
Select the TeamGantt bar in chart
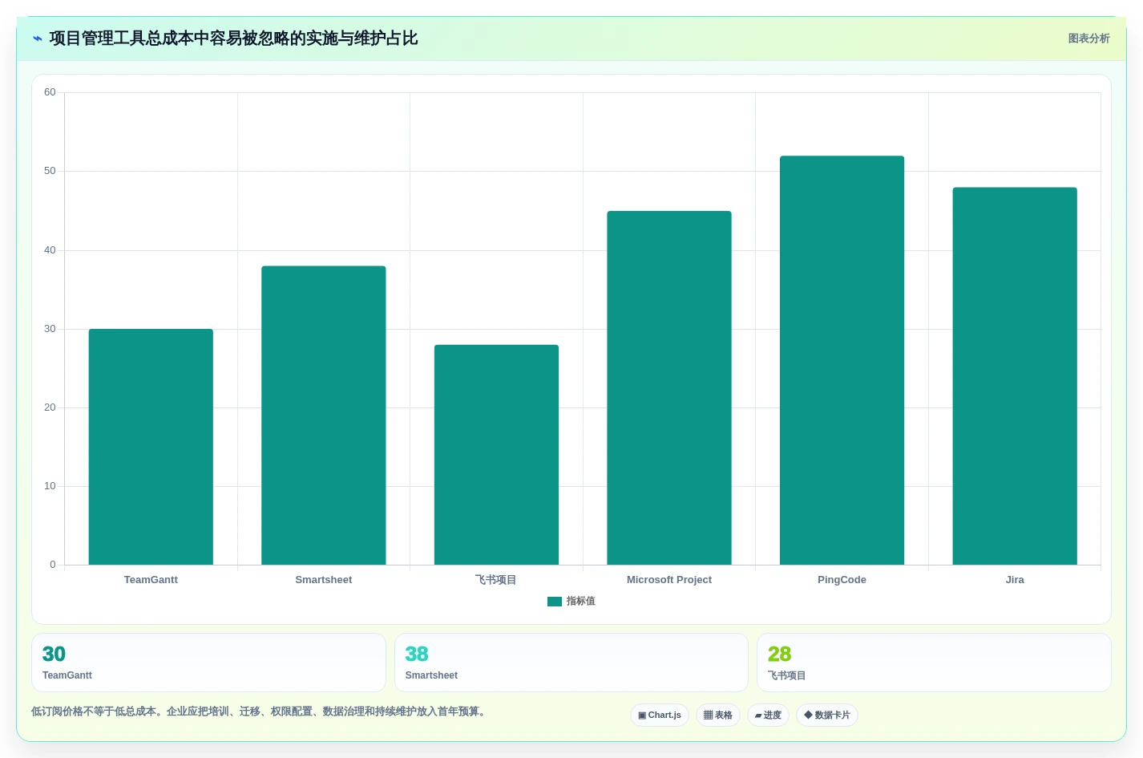click(151, 447)
